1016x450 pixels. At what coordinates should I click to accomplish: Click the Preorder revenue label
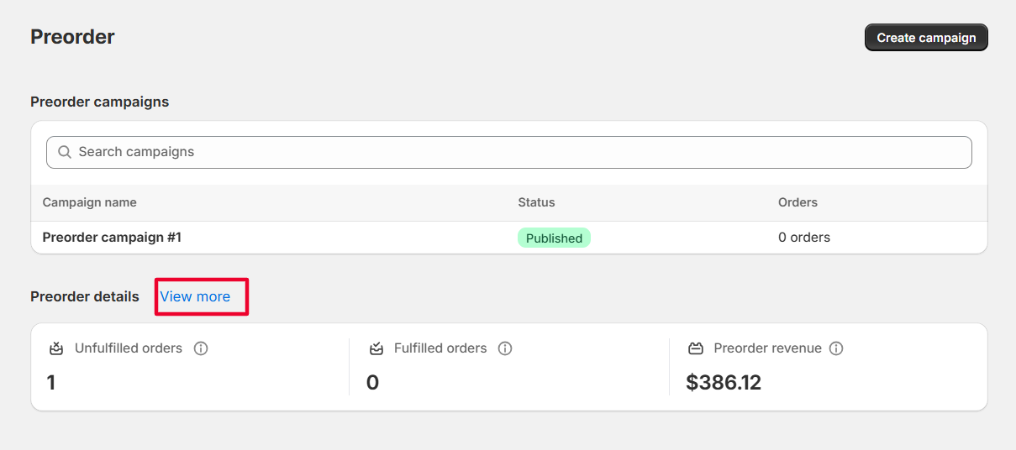coord(767,348)
